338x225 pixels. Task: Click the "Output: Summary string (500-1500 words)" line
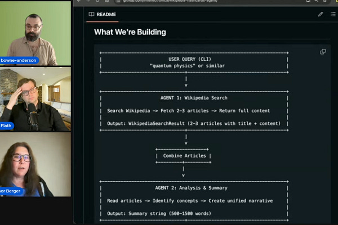159,213
